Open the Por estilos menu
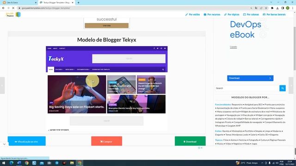296x166 pixels. pos(192,14)
